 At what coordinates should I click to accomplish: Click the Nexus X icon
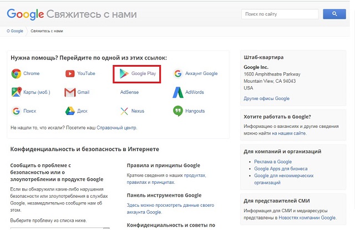(124, 111)
